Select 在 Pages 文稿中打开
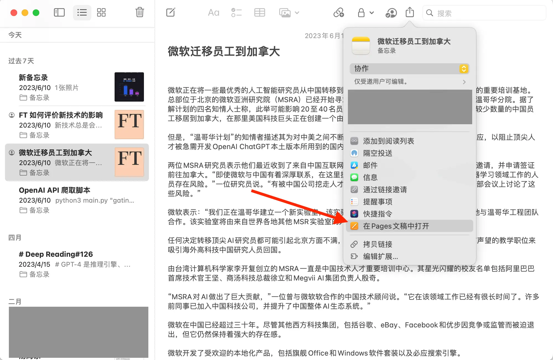553x360 pixels. pyautogui.click(x=410, y=226)
